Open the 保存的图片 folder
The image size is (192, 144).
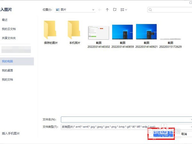(x=51, y=32)
